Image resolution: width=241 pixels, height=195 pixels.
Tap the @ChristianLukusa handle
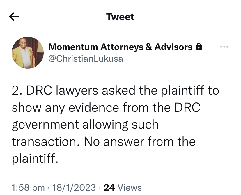(86, 58)
